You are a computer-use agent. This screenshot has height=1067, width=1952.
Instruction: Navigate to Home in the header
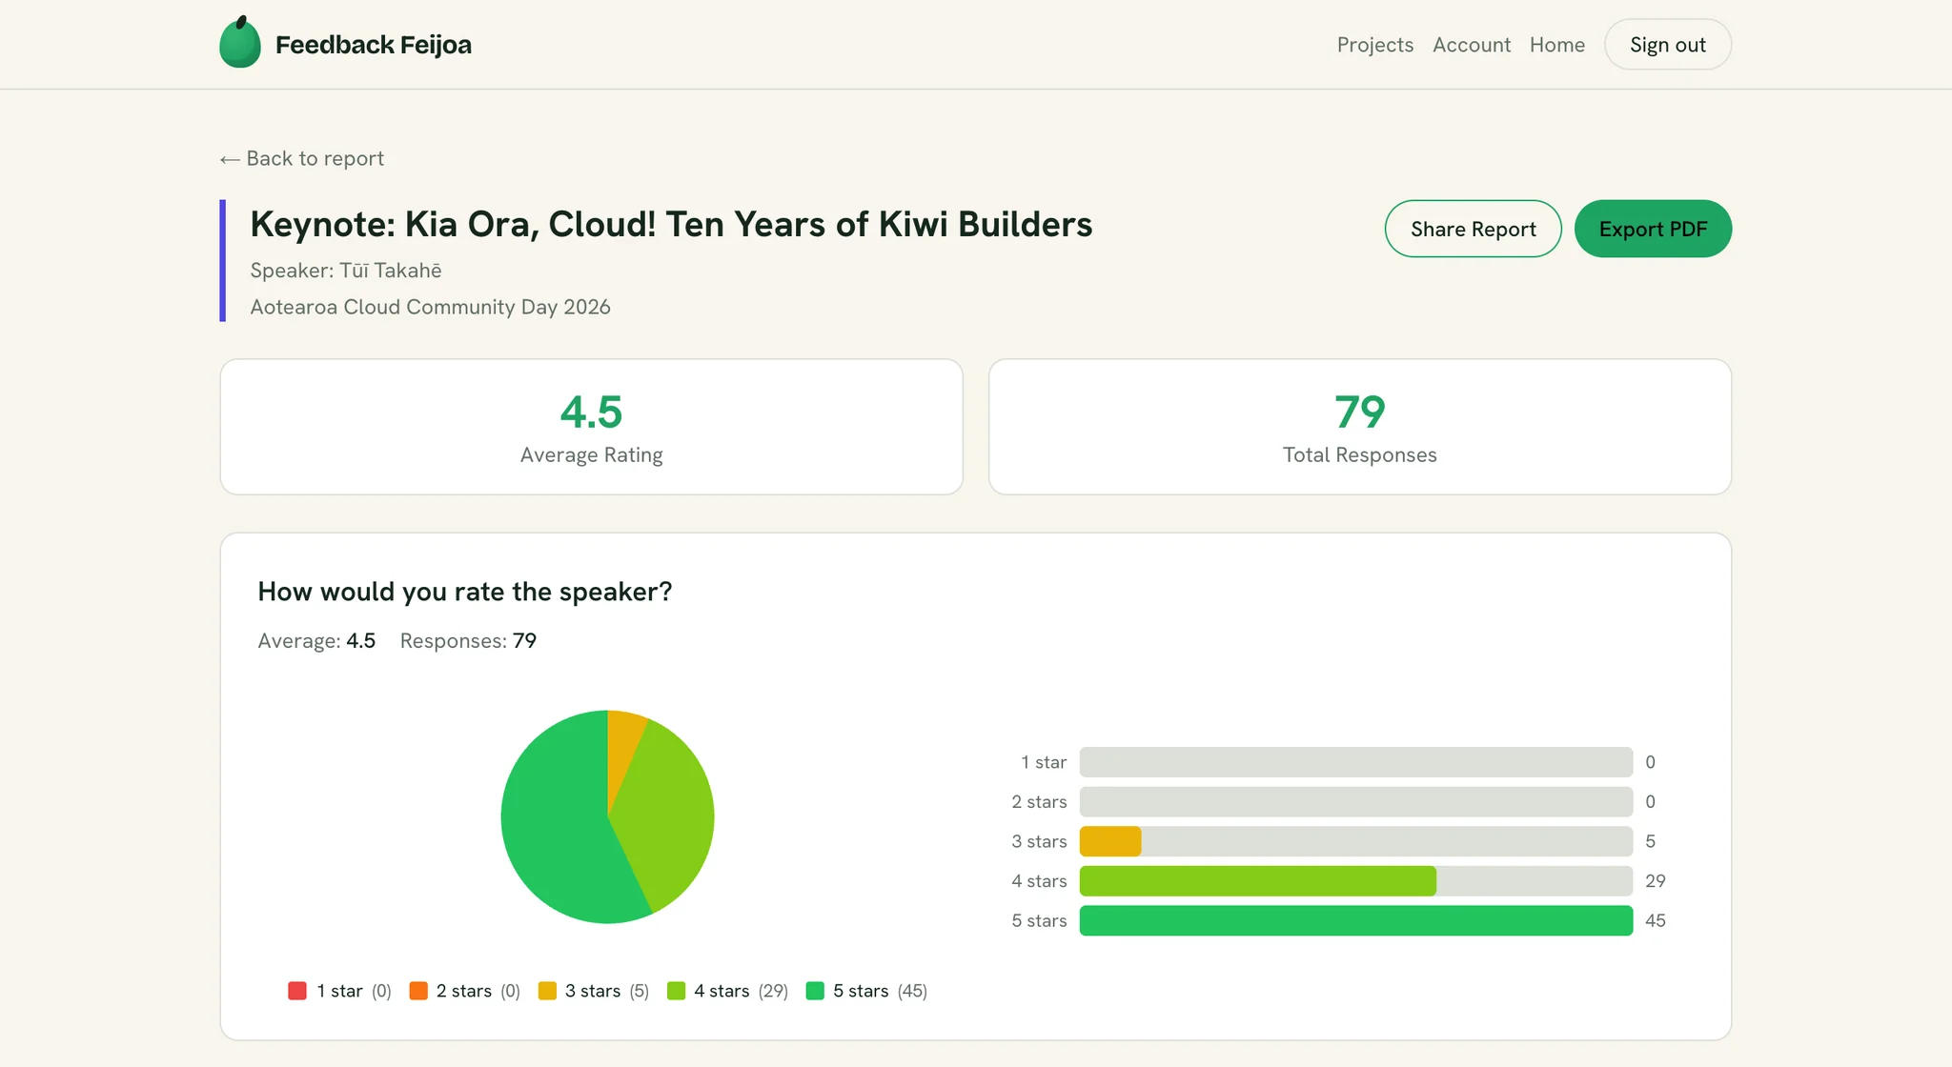(1556, 45)
